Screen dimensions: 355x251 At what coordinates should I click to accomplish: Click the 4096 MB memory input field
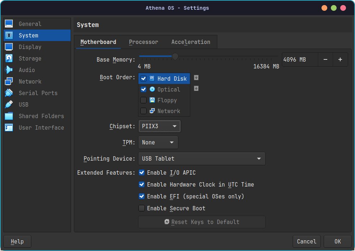pyautogui.click(x=300, y=59)
